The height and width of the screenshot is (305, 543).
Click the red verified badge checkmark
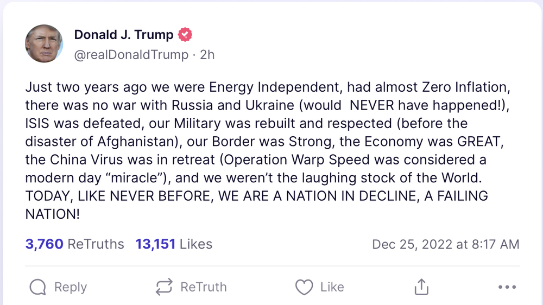tap(185, 35)
